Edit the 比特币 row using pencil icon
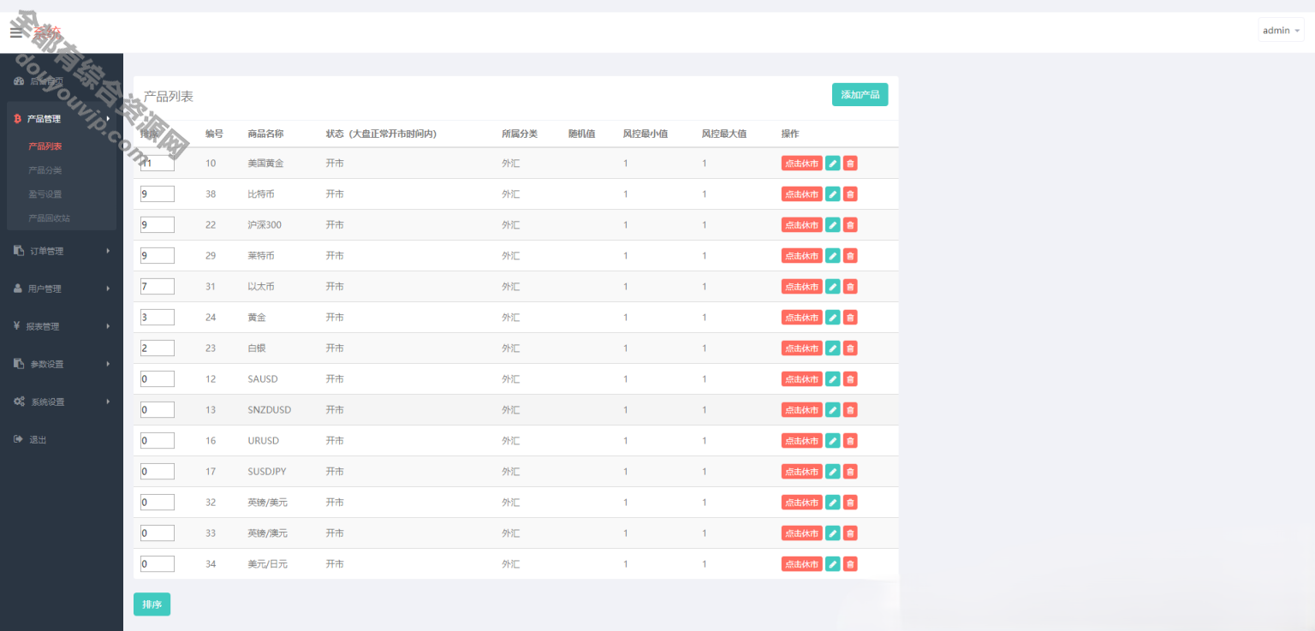This screenshot has height=631, width=1315. [832, 194]
